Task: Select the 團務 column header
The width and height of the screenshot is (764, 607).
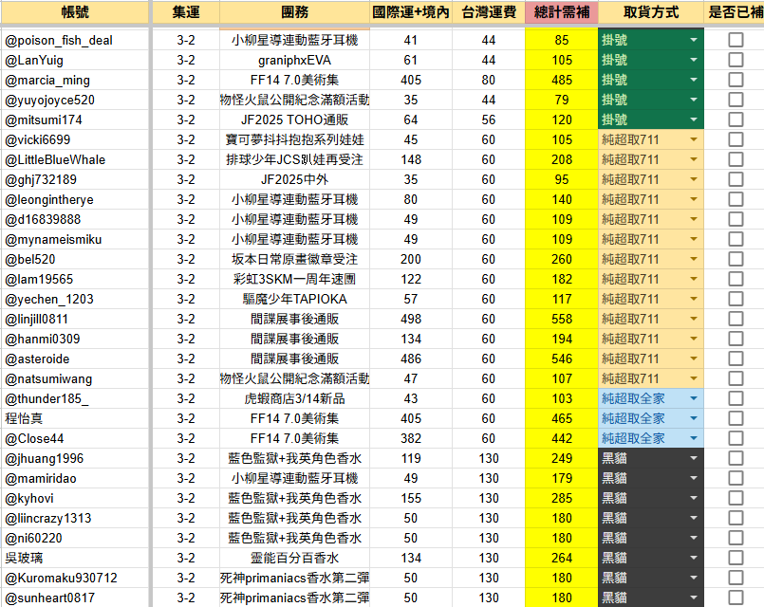Action: coord(294,12)
